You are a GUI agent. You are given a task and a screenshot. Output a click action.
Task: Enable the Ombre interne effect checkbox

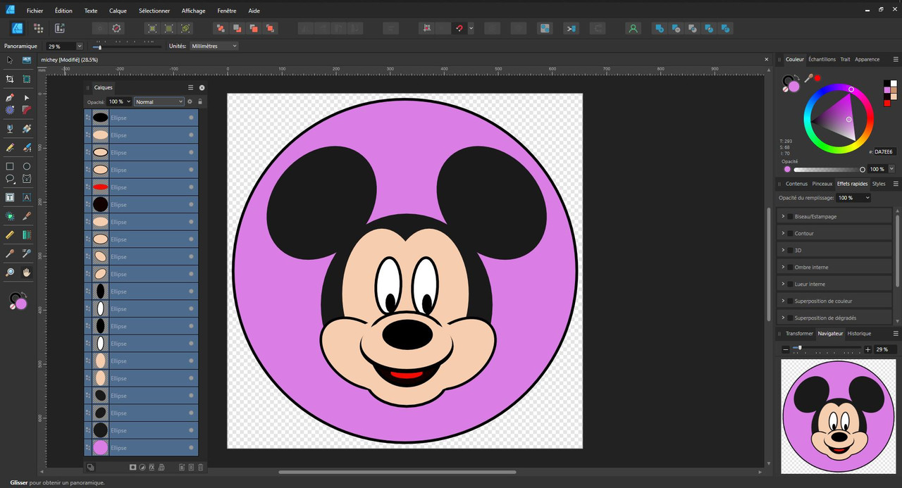pos(790,267)
